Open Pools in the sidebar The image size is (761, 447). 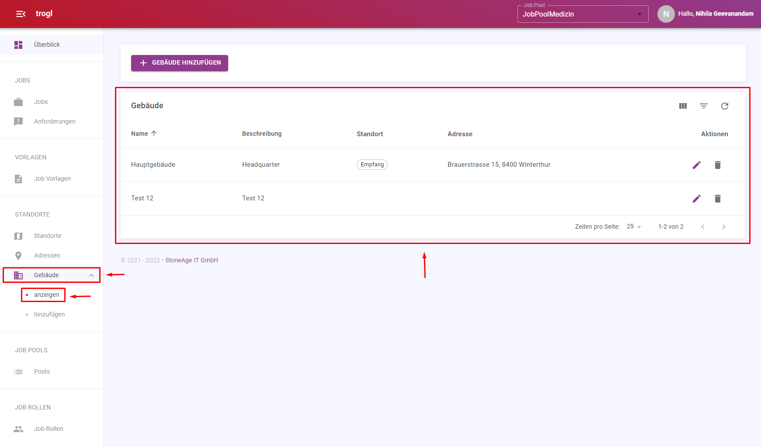tap(52, 371)
